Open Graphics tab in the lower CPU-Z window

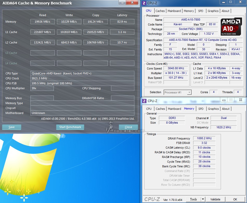point(213,109)
